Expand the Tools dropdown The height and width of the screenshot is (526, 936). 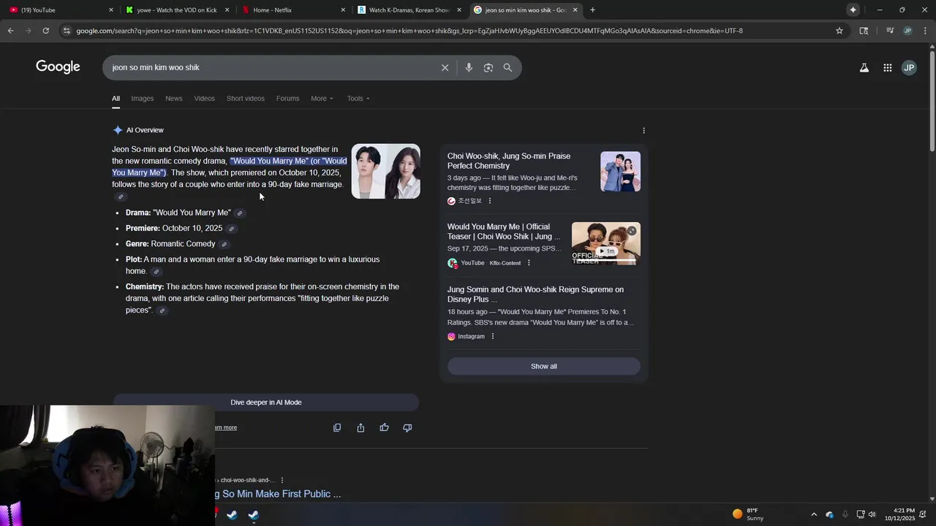tap(358, 98)
